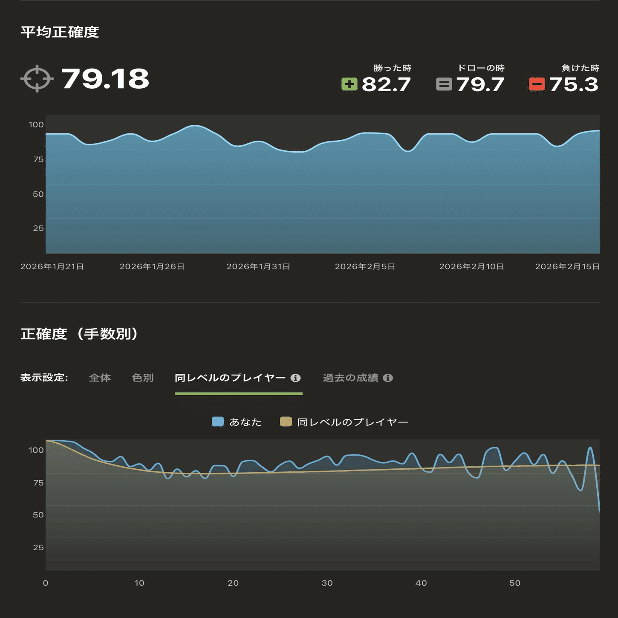
Task: Toggle the blue あなた legend swatch
Action: tap(218, 422)
